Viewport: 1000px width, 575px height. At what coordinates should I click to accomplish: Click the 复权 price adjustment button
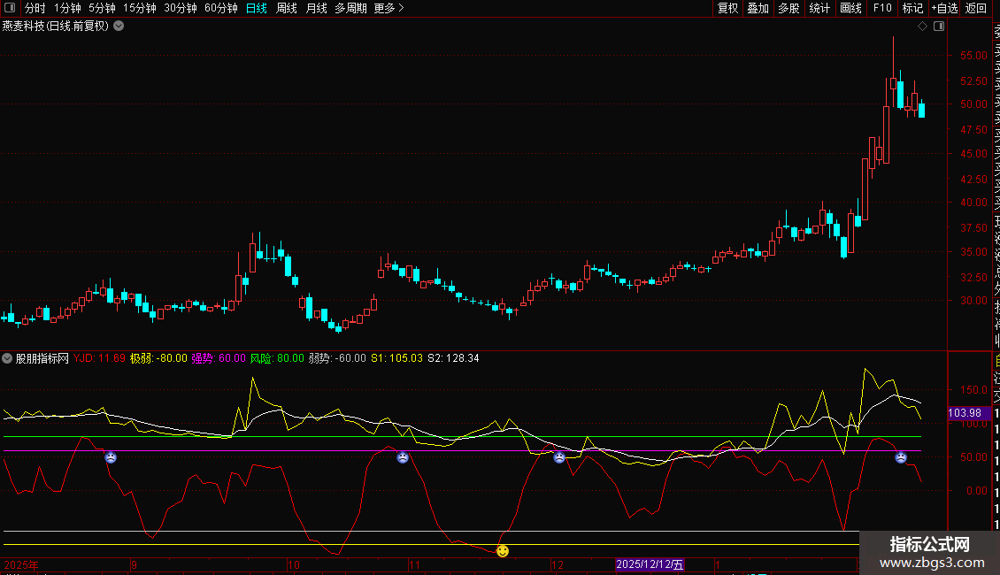pos(727,8)
